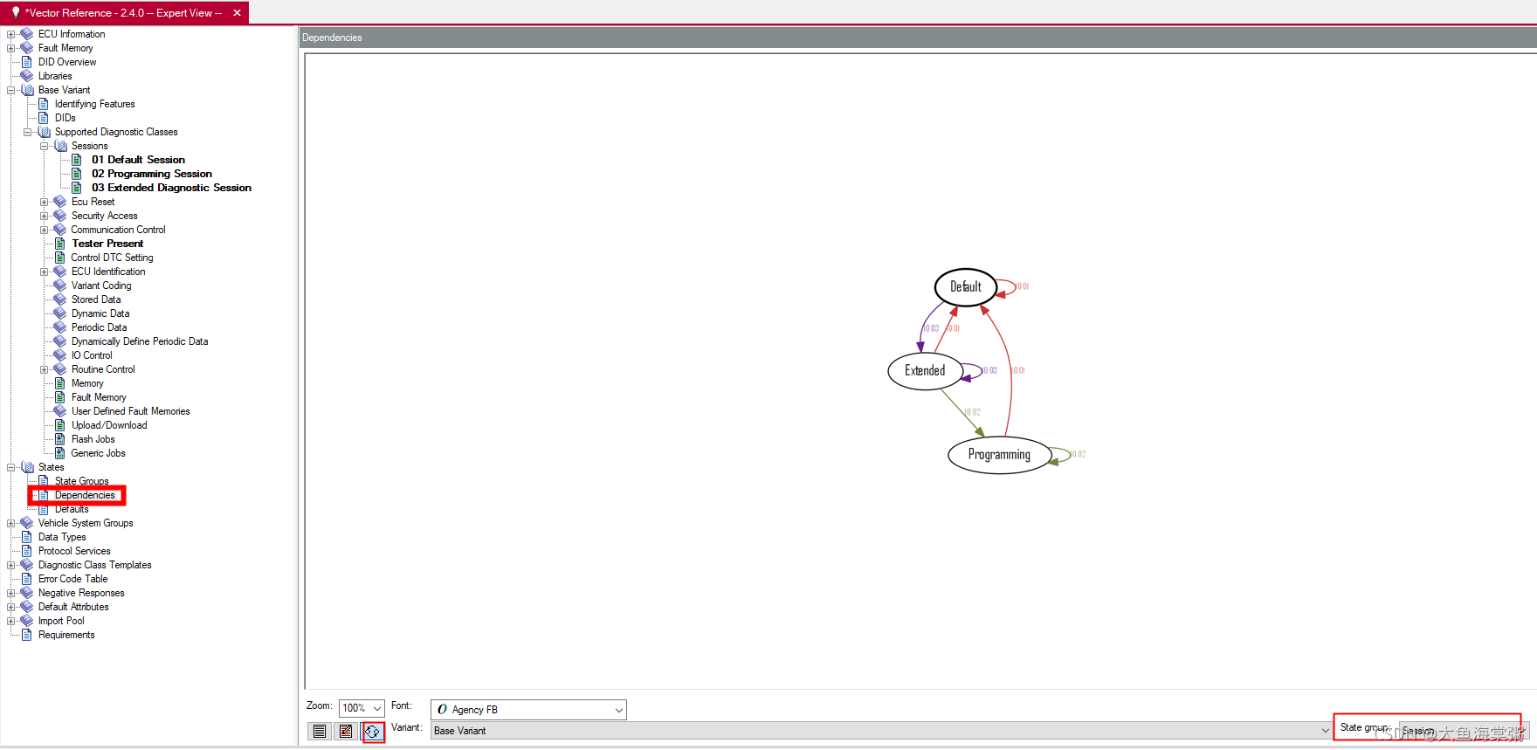Select Protocol Services item
Screen dimensions: 1537x750
74,551
